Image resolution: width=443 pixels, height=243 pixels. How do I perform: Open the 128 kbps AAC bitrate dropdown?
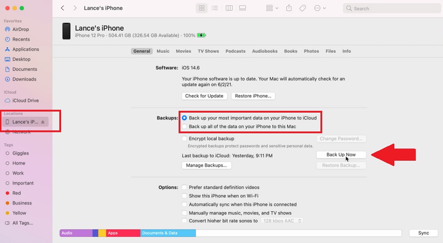pyautogui.click(x=282, y=221)
